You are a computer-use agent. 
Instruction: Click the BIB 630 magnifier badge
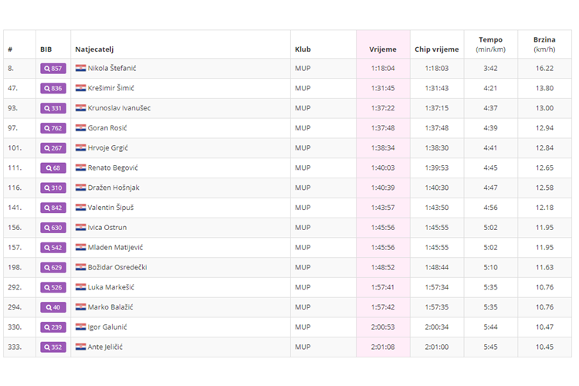coord(53,228)
